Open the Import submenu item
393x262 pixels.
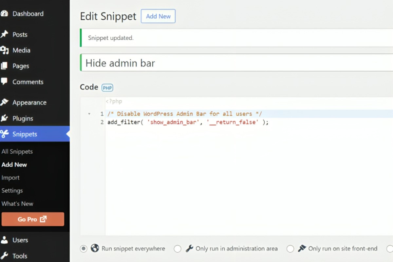tap(10, 178)
